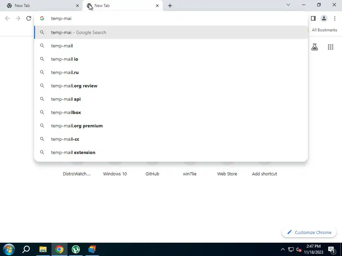Image resolution: width=342 pixels, height=256 pixels.
Task: Click search icon beside temp-mailbox
Action: coord(42,112)
